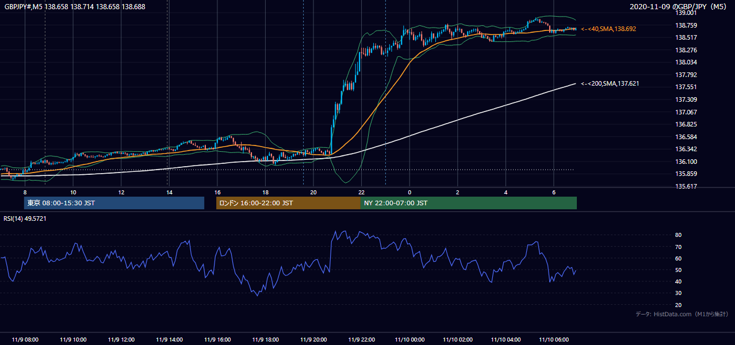Select the 200 SMA label reading 137.621

click(610, 84)
